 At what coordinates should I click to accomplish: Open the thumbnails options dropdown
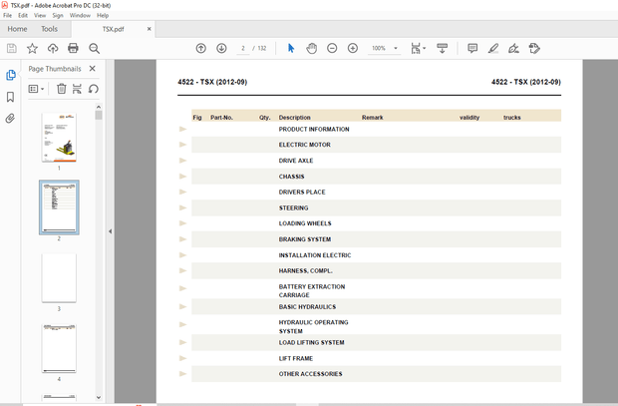[x=36, y=89]
